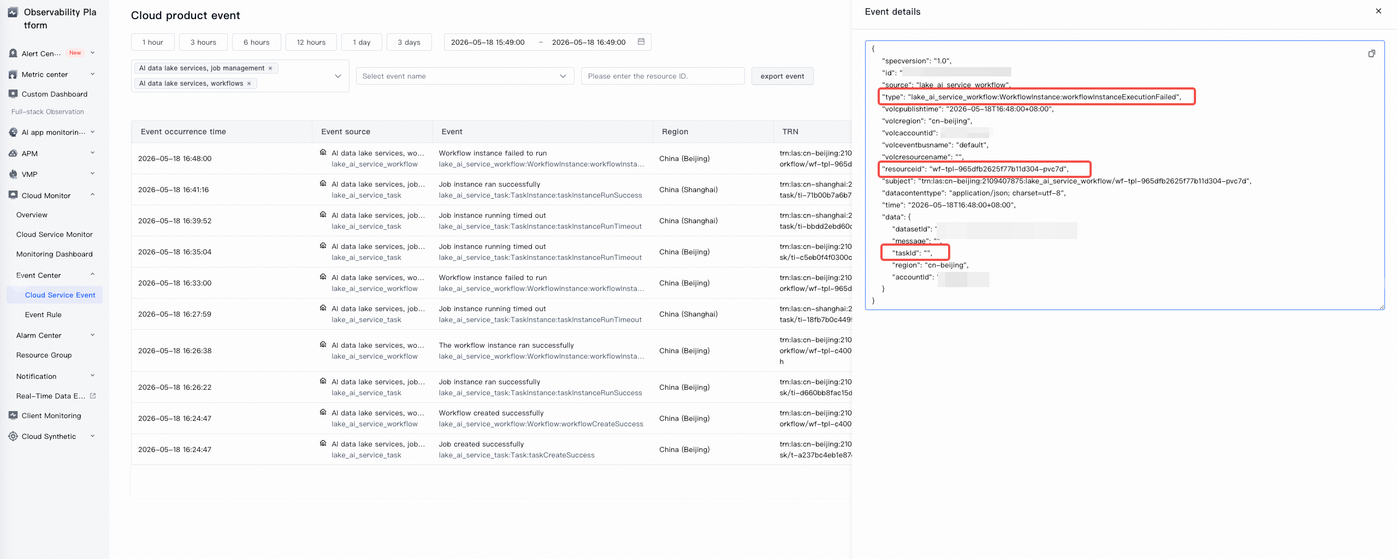Expand the Metric center menu chevron
Viewport: 1397px width, 559px height.
pos(92,74)
